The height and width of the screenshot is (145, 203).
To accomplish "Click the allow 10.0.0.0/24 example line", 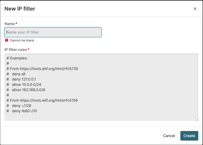I will (x=26, y=85).
